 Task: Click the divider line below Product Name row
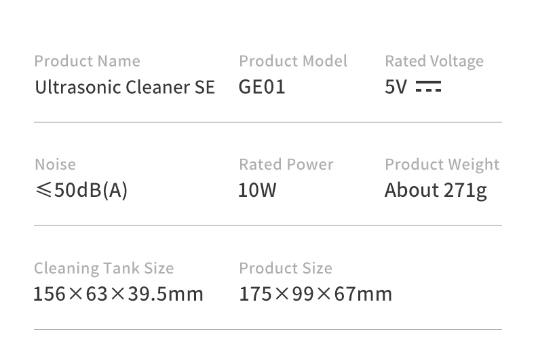268,122
